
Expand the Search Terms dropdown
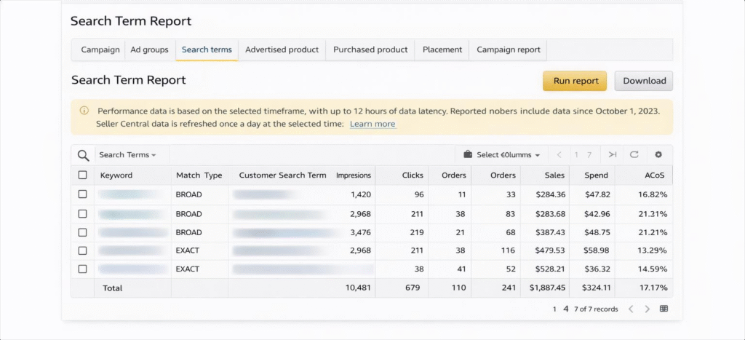(127, 155)
